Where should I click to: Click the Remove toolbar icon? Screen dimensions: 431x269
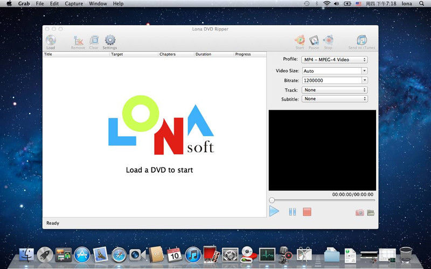click(x=78, y=41)
